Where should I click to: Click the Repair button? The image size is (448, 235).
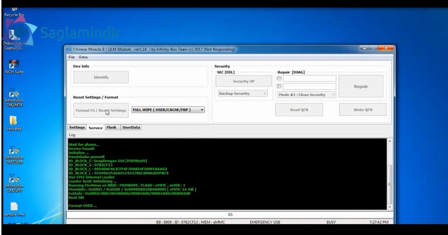(361, 86)
